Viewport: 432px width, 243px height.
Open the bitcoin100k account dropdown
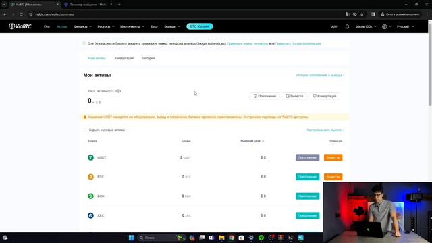(366, 27)
